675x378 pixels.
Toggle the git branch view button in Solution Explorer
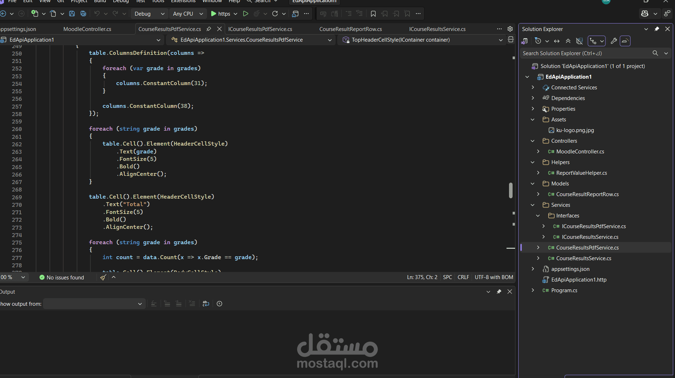[x=593, y=41]
